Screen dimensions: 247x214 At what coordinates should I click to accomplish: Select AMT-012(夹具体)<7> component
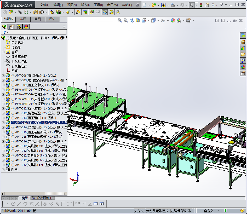(x=39, y=165)
